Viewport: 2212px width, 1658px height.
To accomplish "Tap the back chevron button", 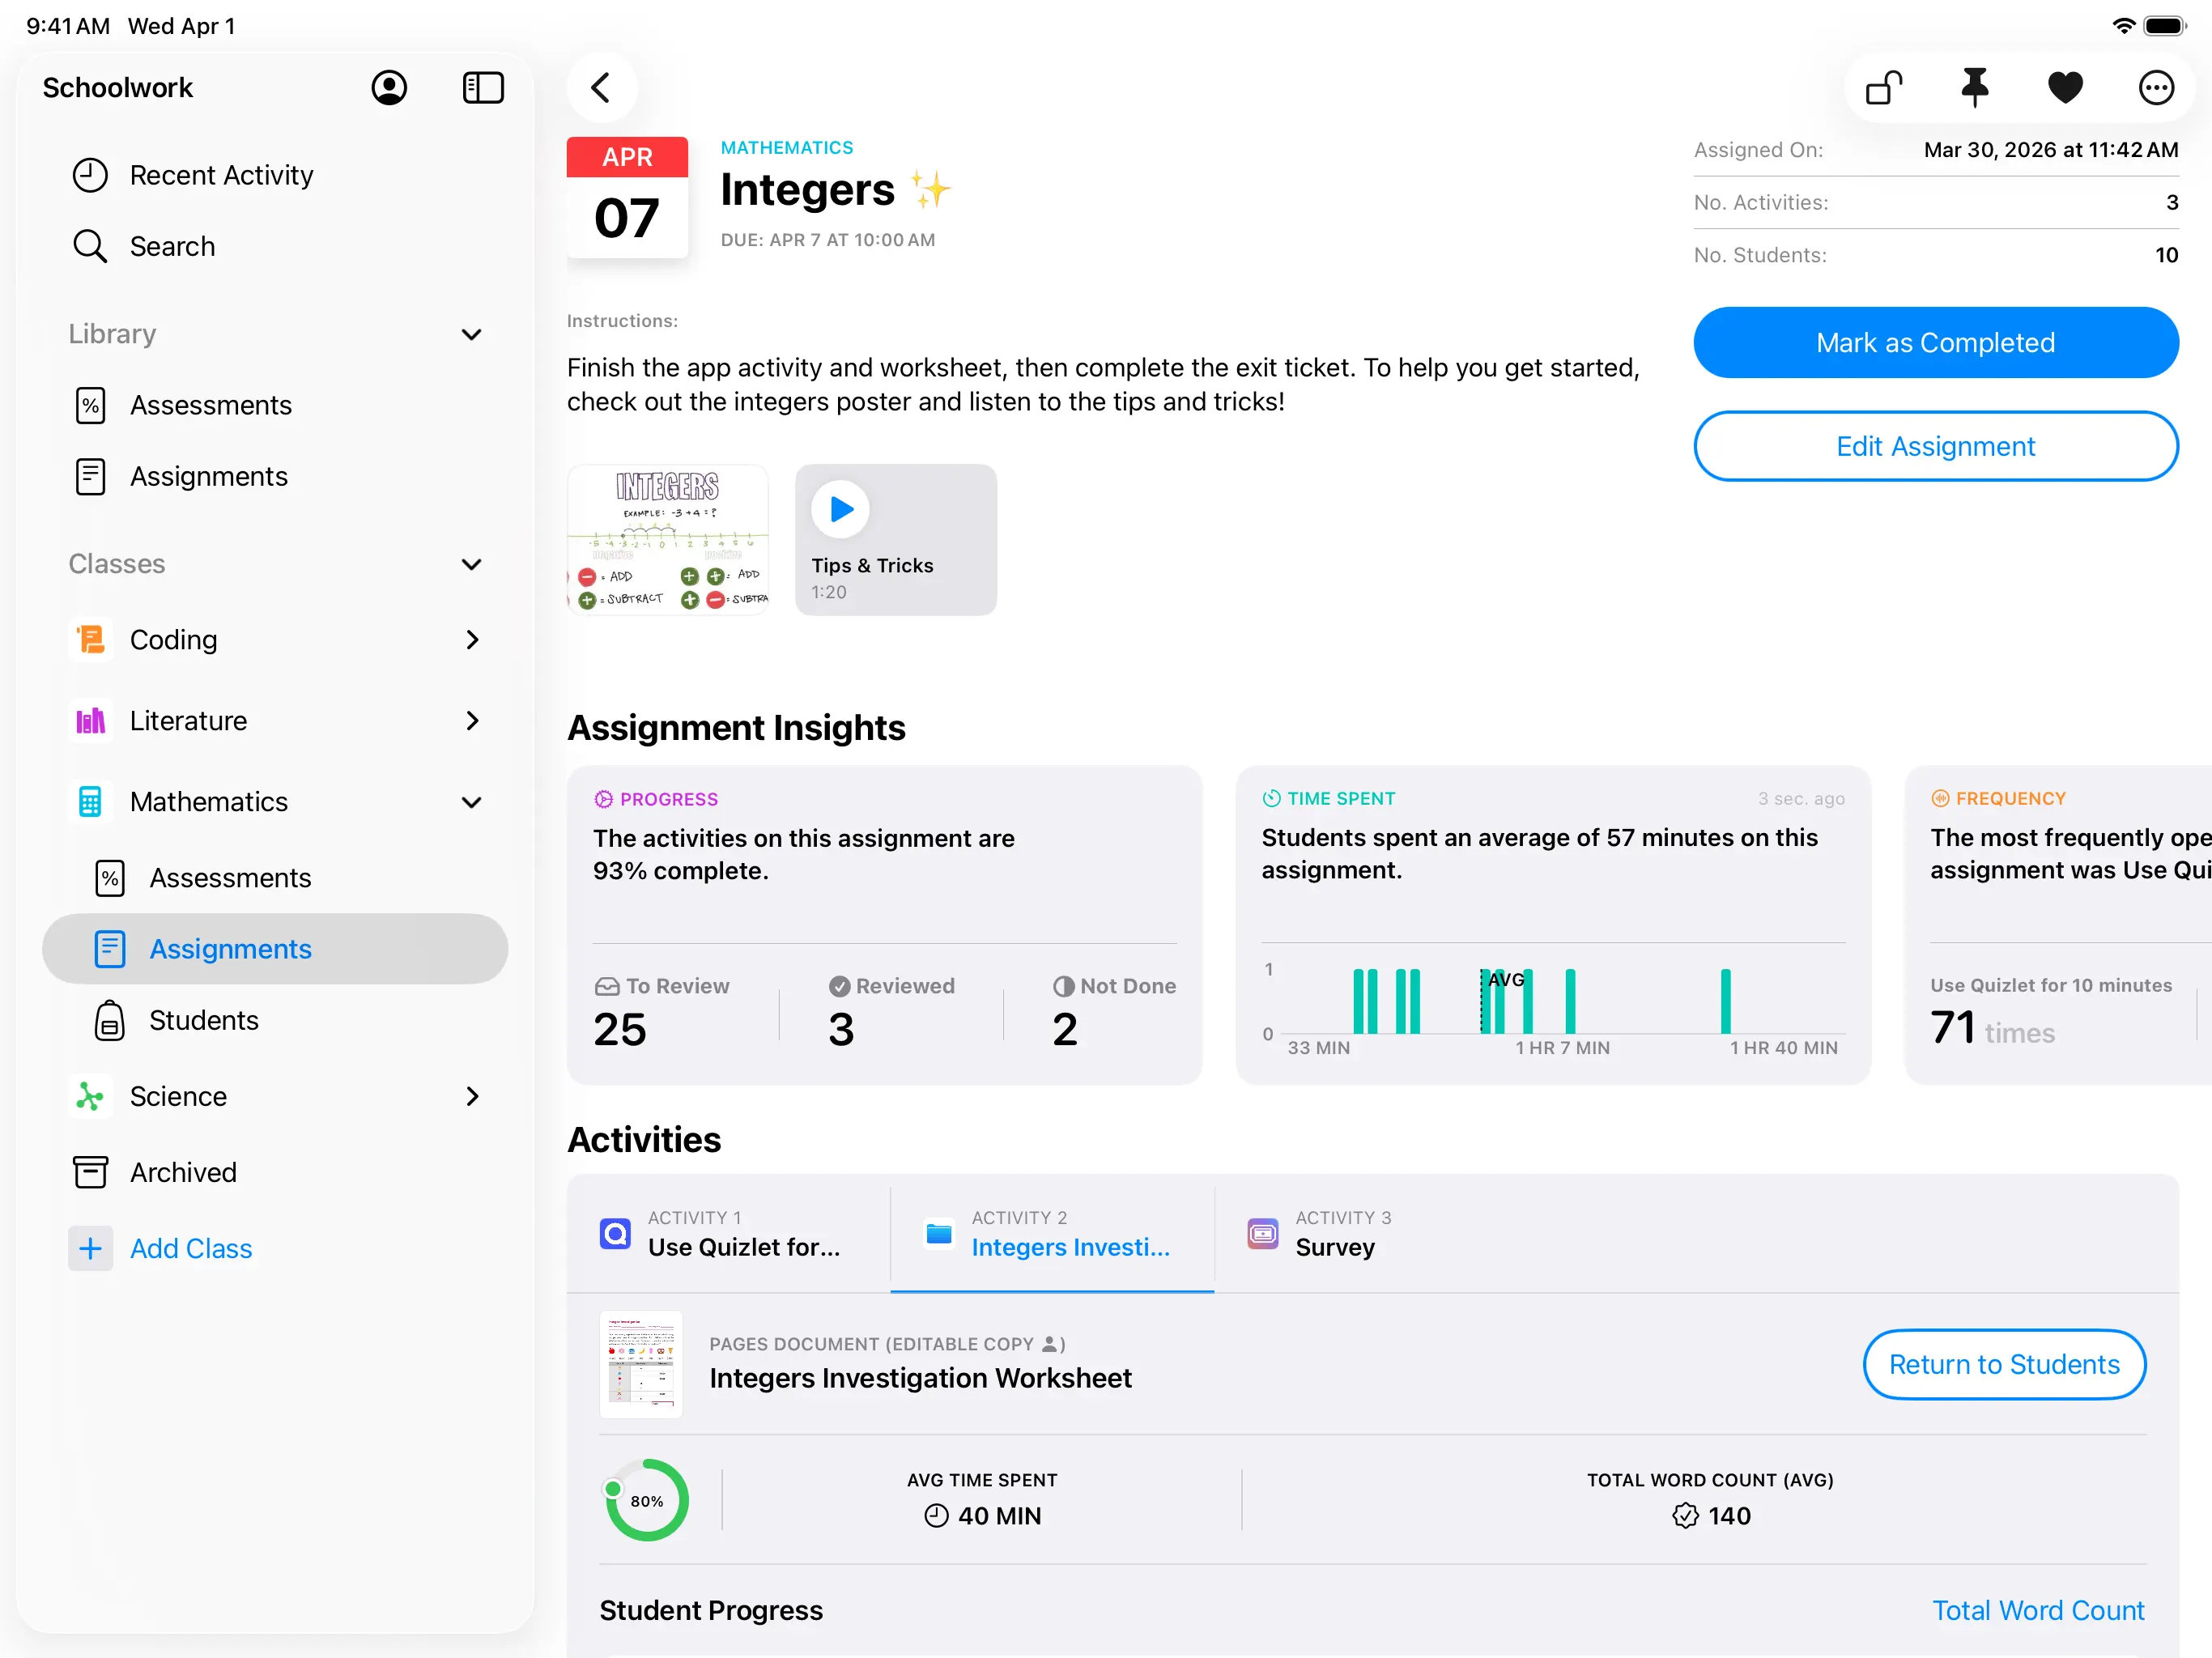I will pyautogui.click(x=601, y=88).
